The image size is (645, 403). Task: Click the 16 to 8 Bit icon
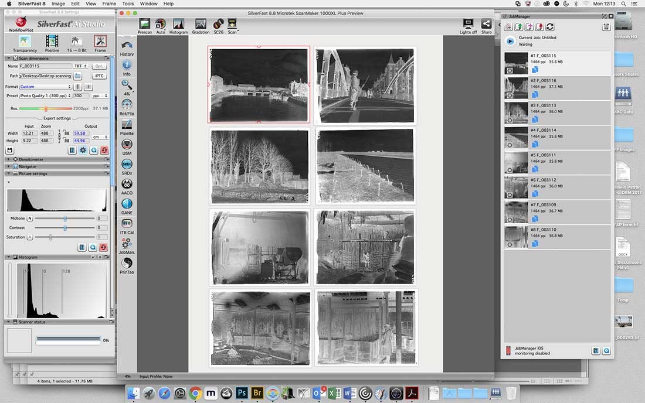tap(76, 43)
